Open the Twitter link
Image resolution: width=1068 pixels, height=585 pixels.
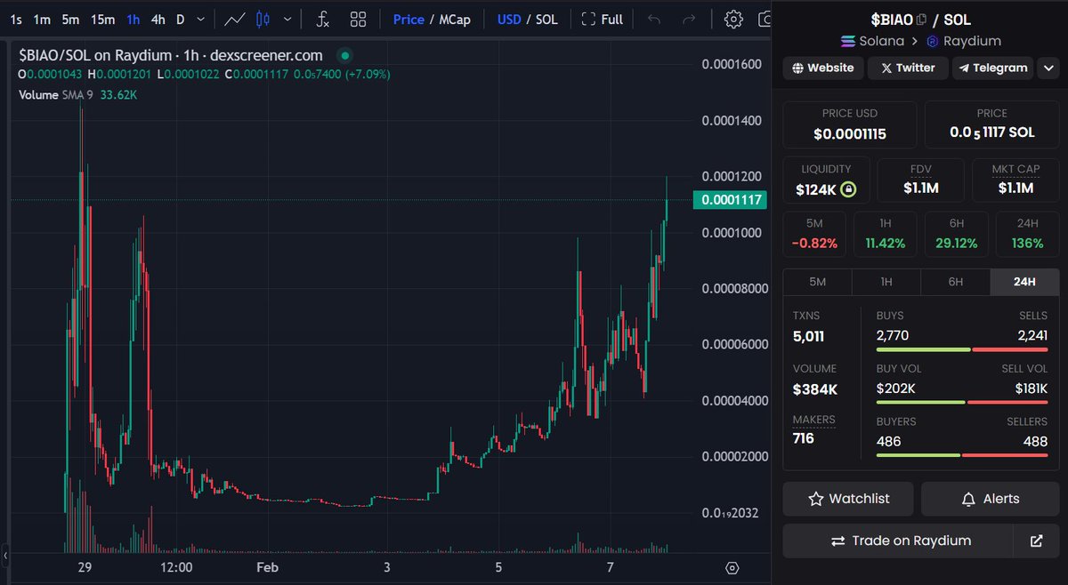[908, 68]
